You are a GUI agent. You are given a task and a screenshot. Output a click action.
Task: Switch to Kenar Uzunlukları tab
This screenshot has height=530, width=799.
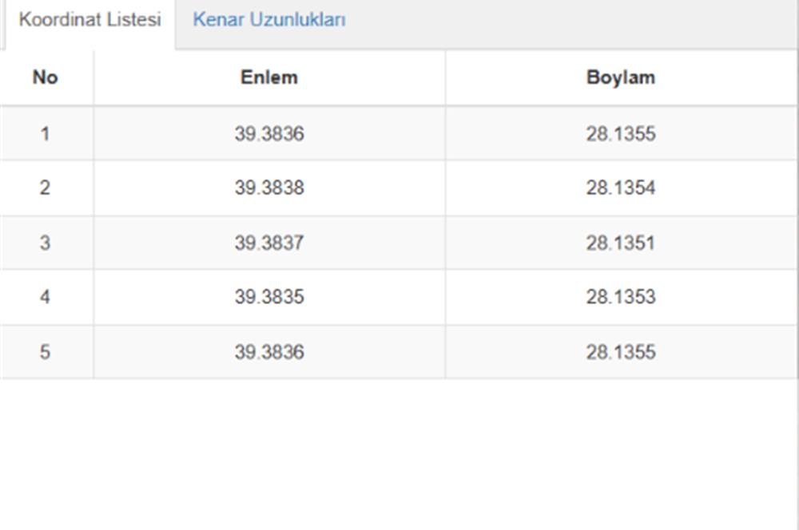269,20
